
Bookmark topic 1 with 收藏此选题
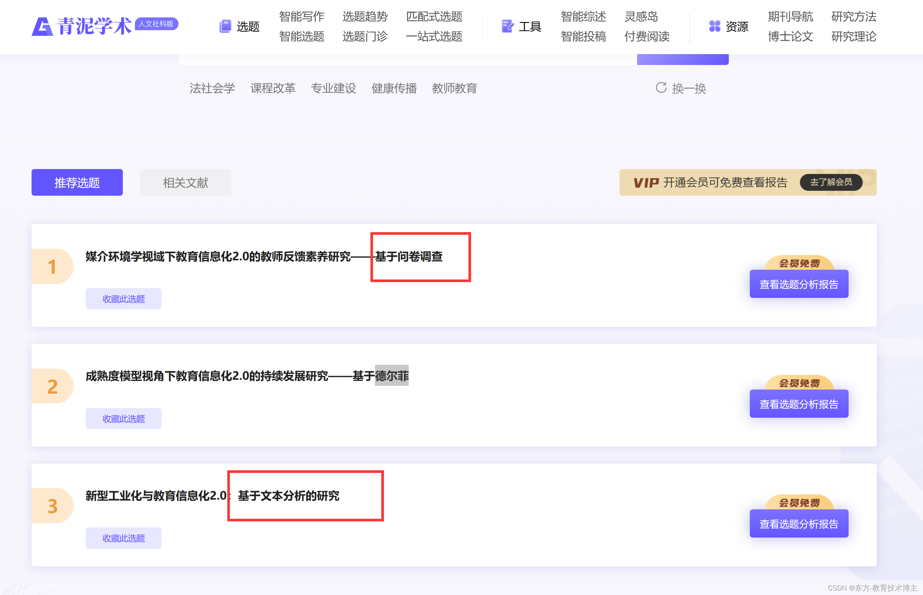(x=123, y=299)
